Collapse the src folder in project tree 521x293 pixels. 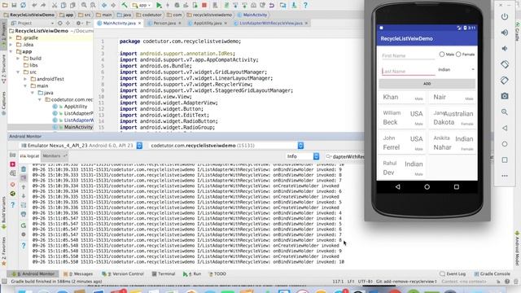18,72
